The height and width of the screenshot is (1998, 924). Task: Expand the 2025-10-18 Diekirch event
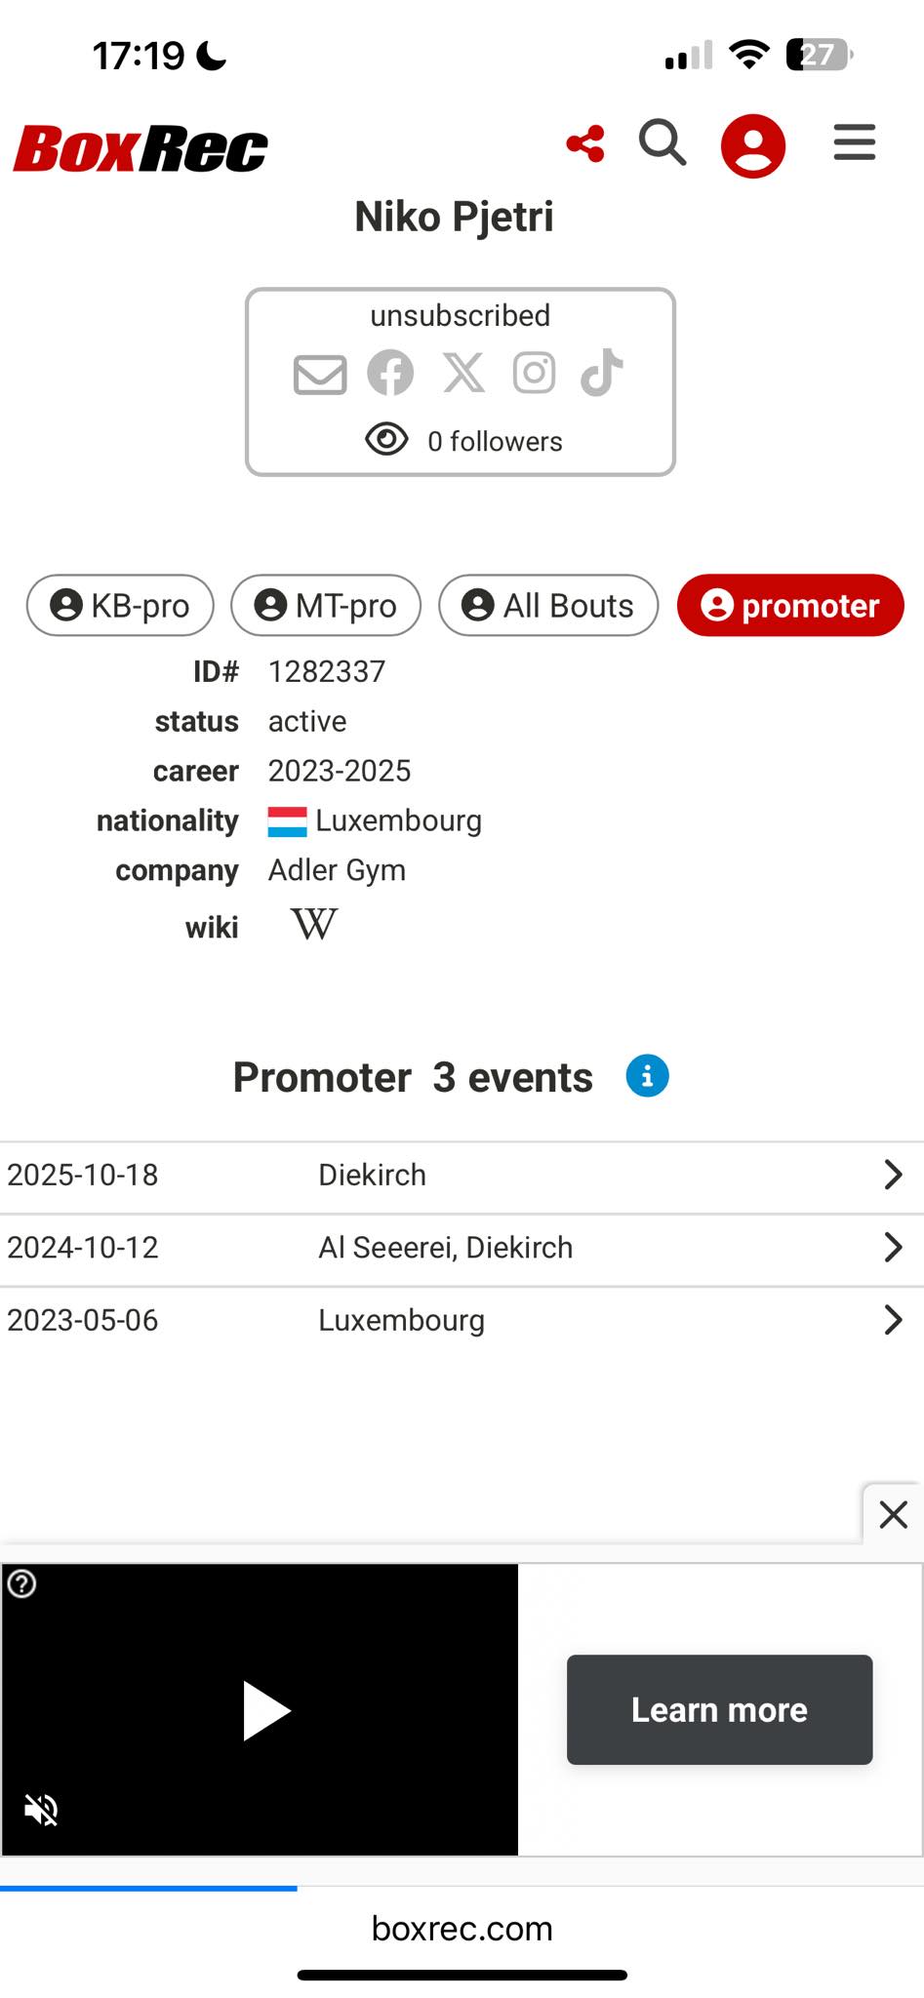point(892,1175)
